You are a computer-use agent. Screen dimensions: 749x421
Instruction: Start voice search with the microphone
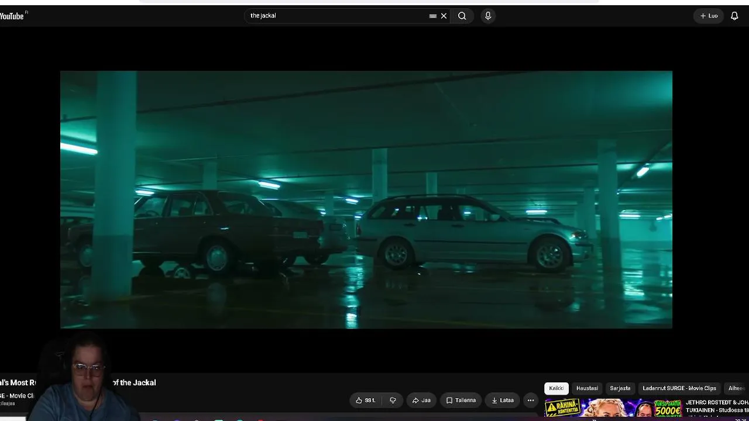click(x=488, y=16)
